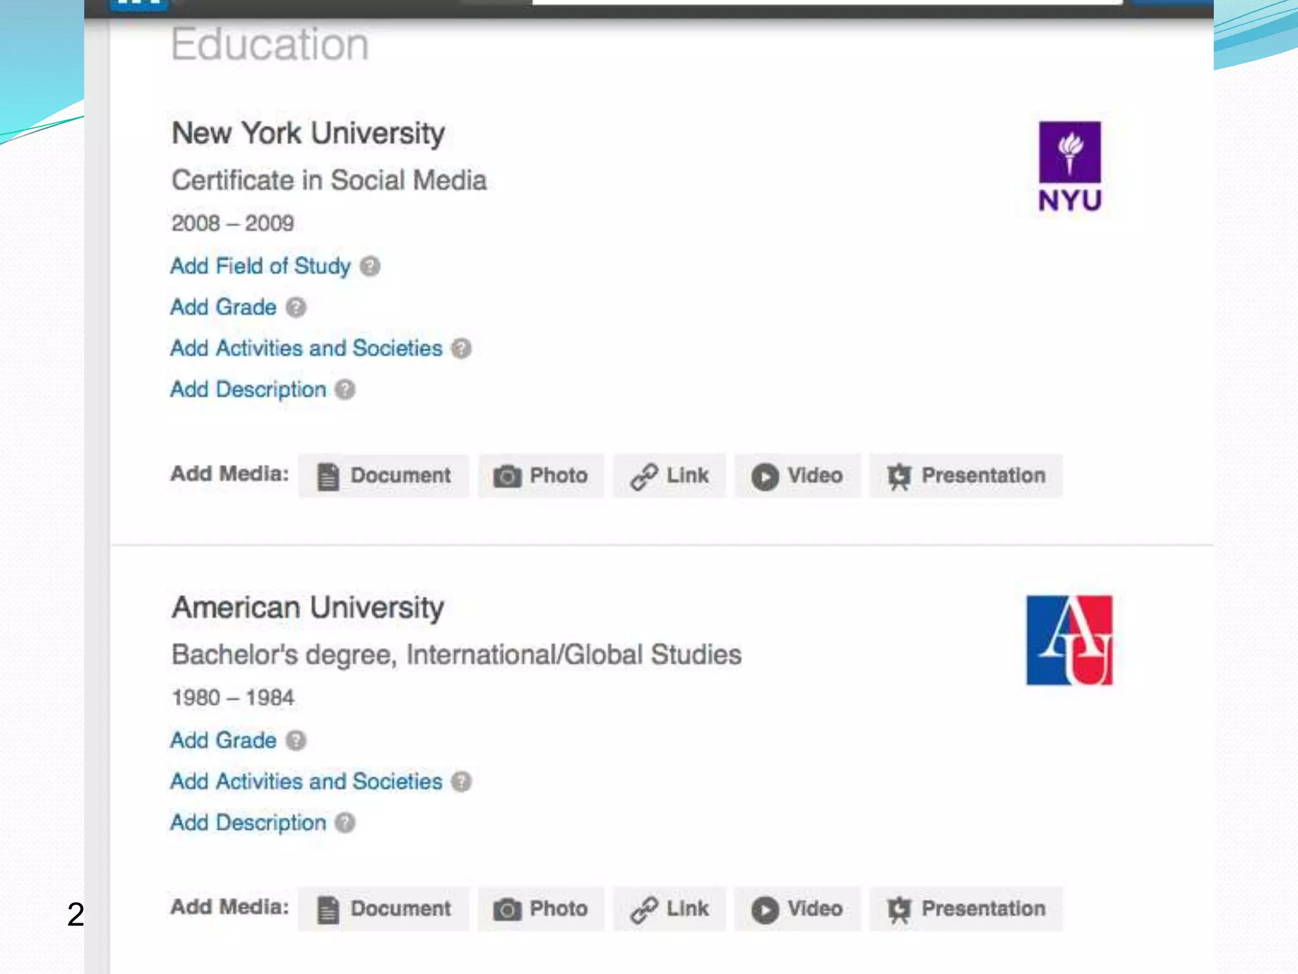Add a Document to American University entry
1298x974 pixels.
(384, 909)
